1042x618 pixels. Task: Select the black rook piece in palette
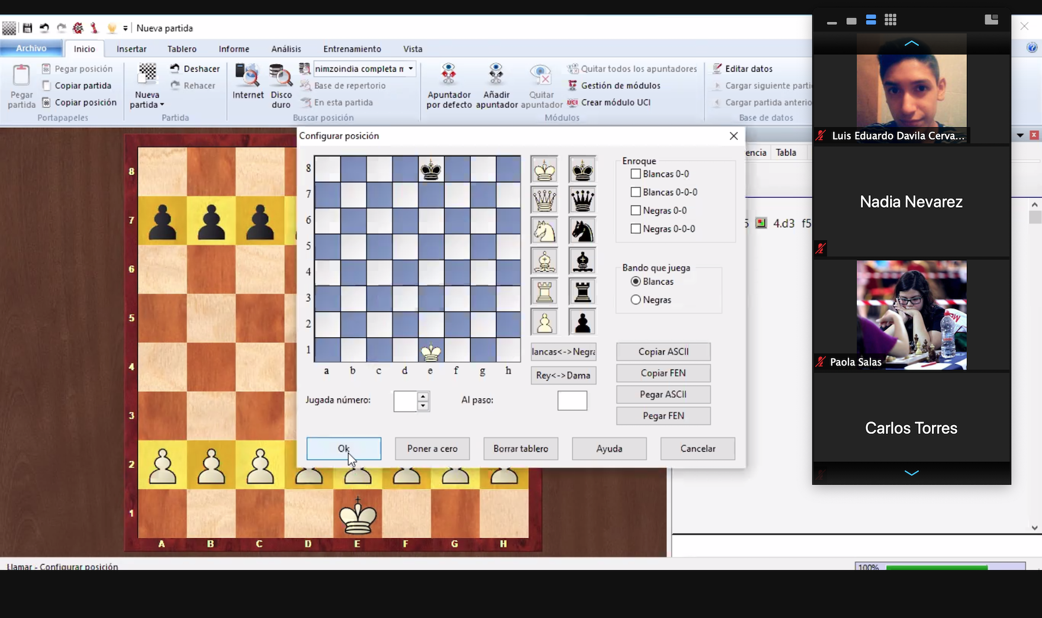coord(583,292)
